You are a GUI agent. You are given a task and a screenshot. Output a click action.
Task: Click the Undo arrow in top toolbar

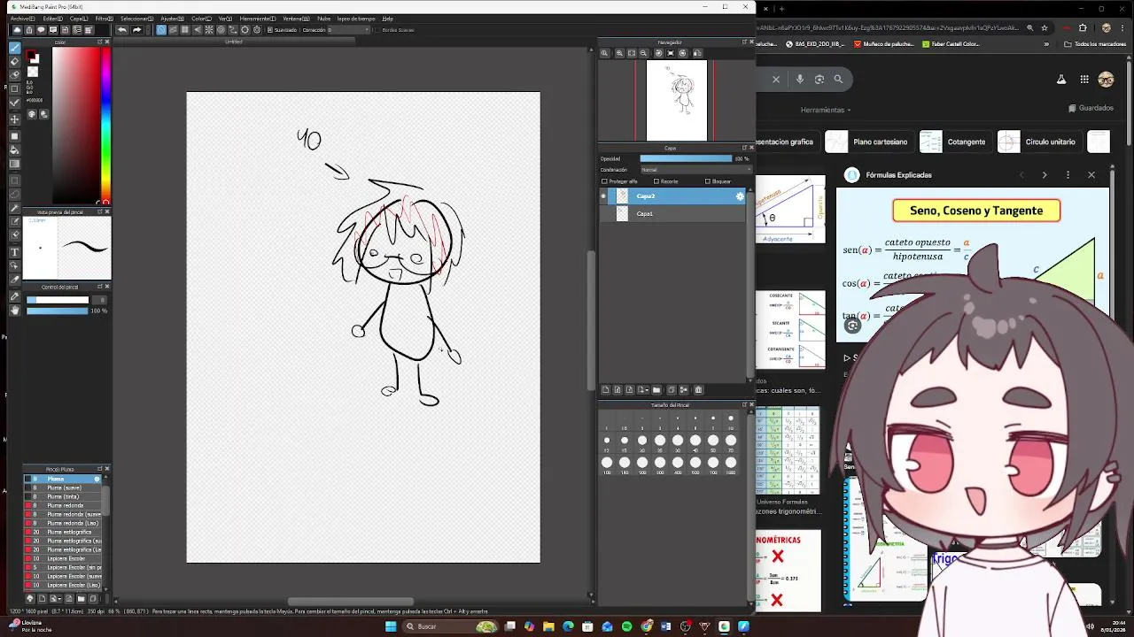point(122,30)
